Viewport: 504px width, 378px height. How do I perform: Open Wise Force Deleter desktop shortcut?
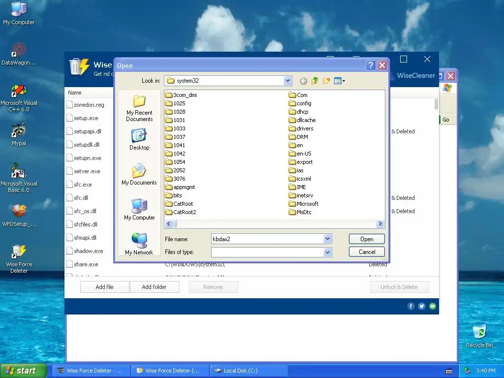pos(19,259)
